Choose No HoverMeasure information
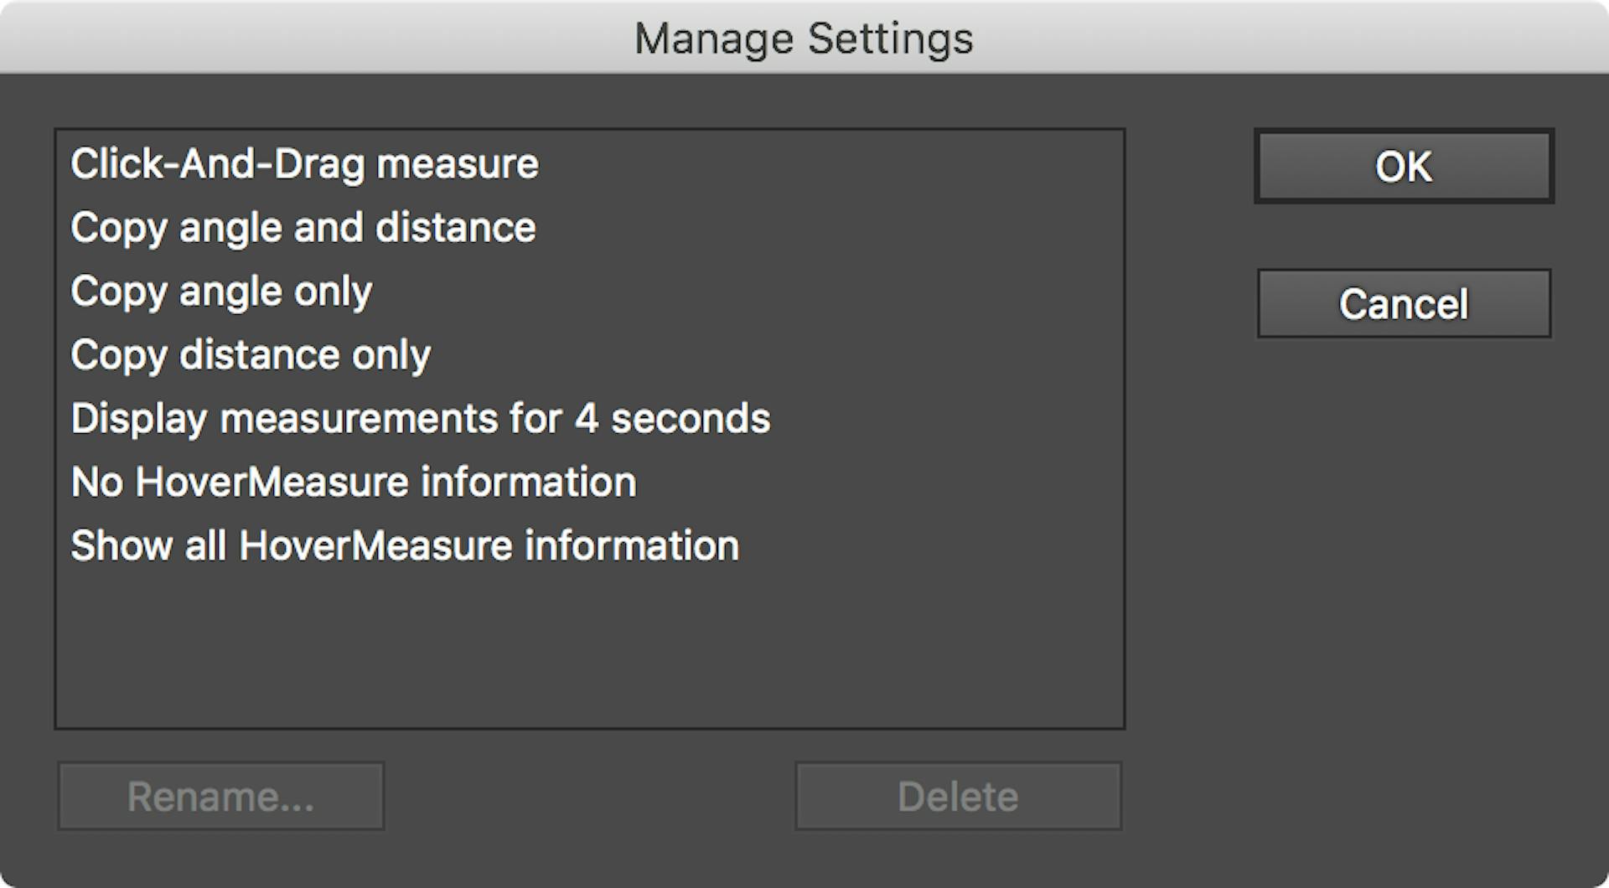1609x888 pixels. pos(353,481)
